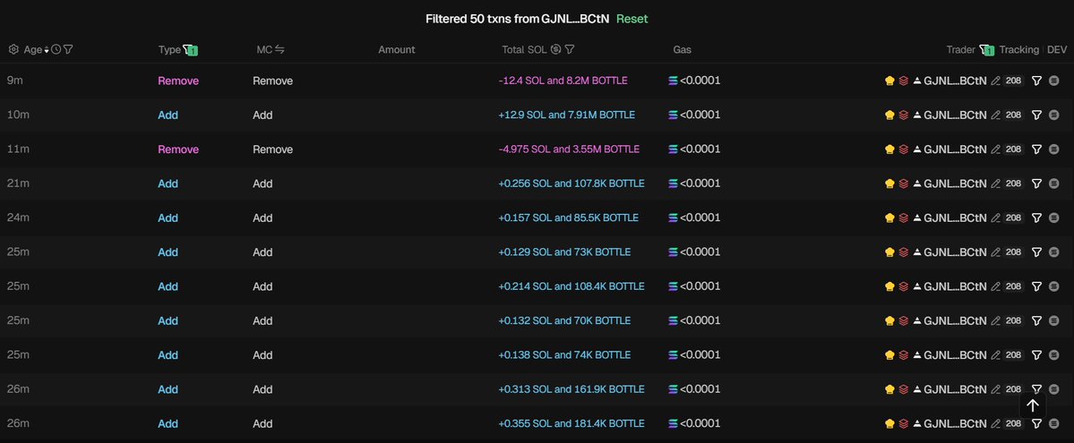Select '-12.4 SOL and 8.2M BOTTLE' value
1074x443 pixels.
click(x=563, y=81)
